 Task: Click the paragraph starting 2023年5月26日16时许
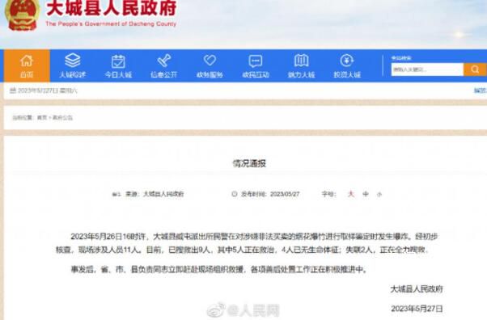247,243
